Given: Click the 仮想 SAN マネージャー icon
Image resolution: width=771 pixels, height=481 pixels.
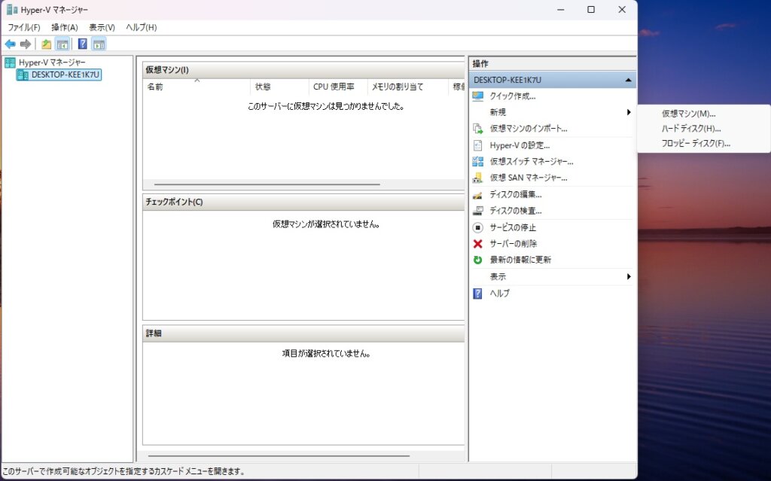Looking at the screenshot, I should pos(477,178).
